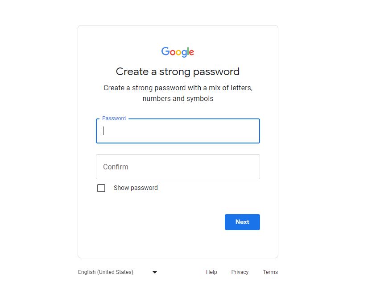Click the Google logo
Viewport: 368px width, 299px height.
click(178, 52)
